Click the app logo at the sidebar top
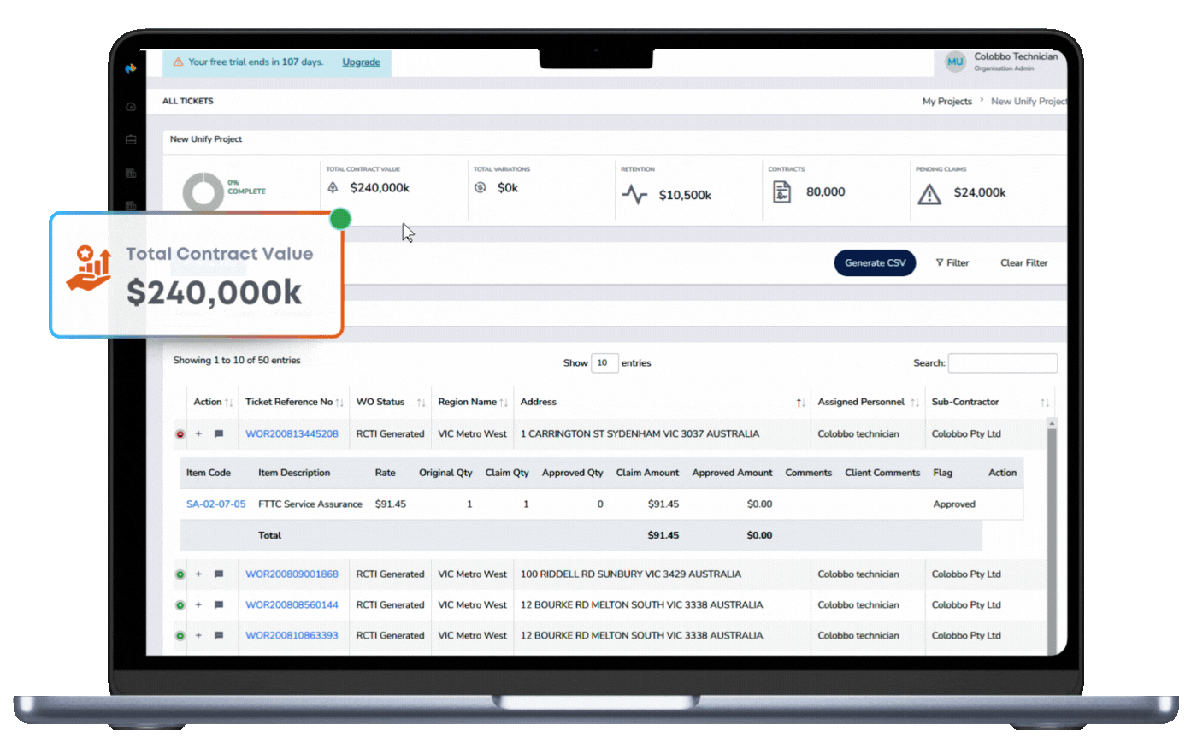The width and height of the screenshot is (1197, 748). [x=130, y=68]
